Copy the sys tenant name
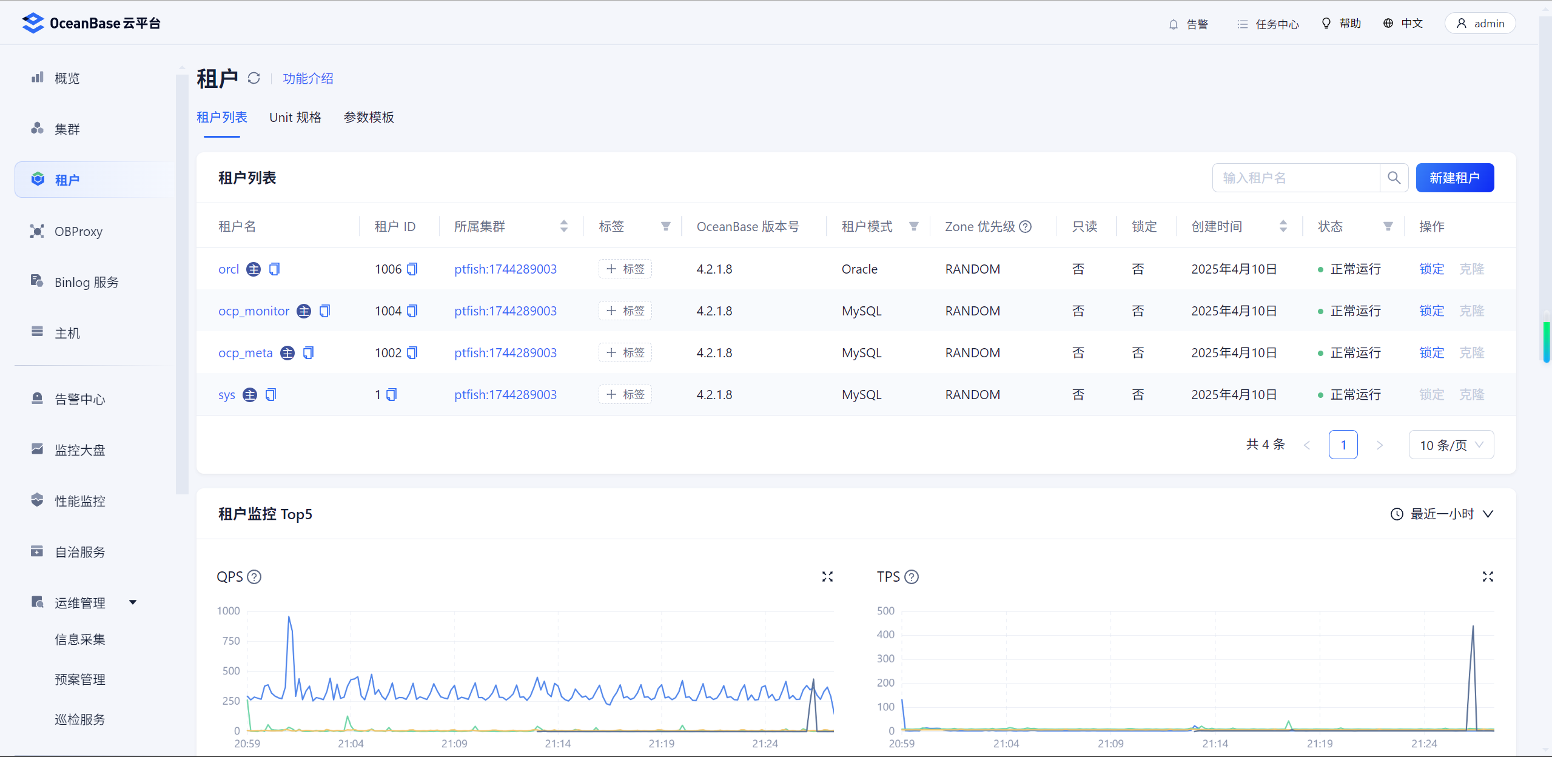 coord(270,394)
